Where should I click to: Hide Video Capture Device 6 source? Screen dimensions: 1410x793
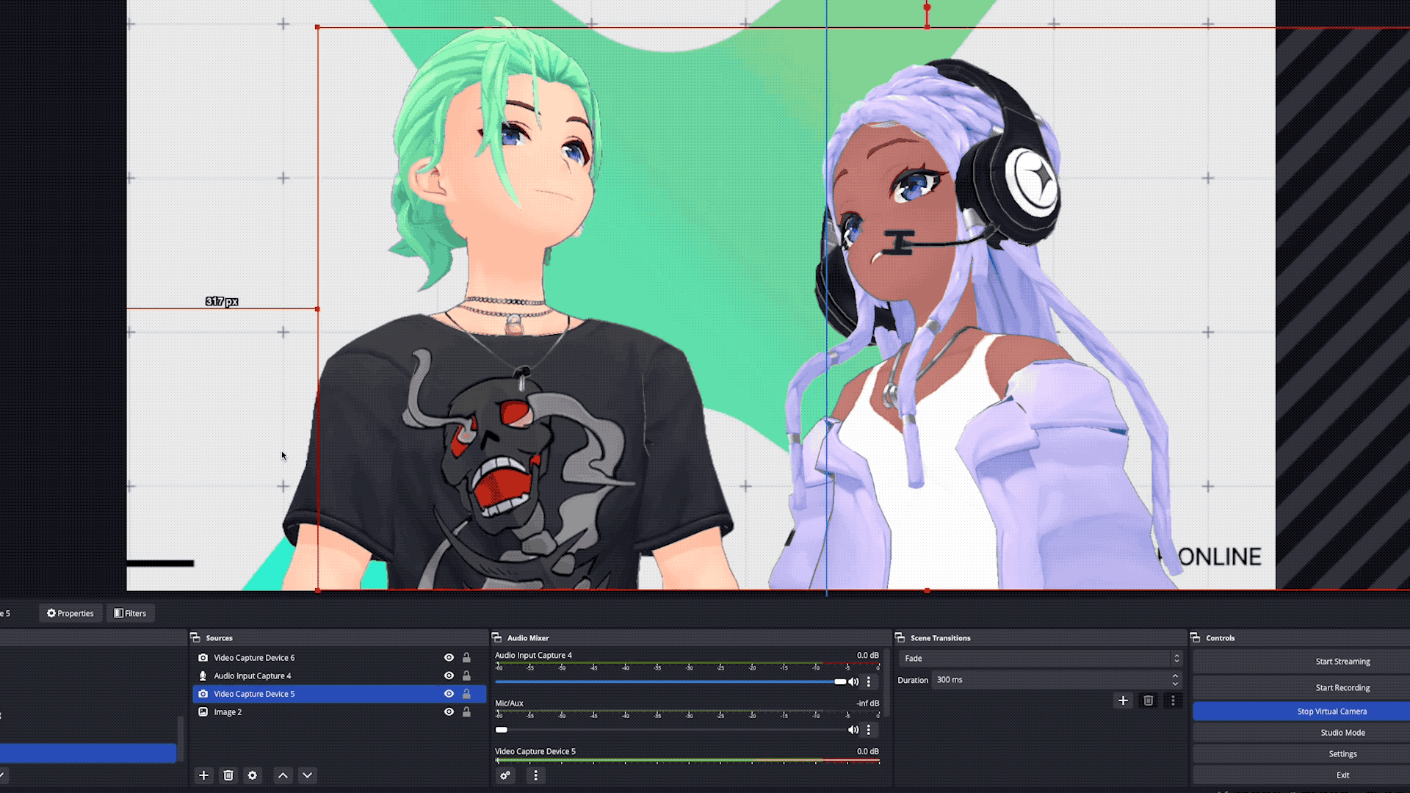[449, 657]
